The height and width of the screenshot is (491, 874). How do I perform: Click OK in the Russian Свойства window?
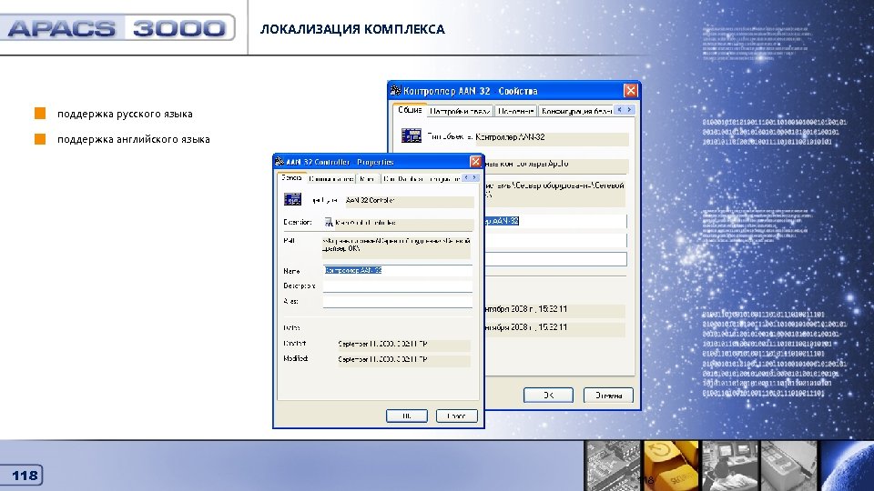(x=548, y=395)
